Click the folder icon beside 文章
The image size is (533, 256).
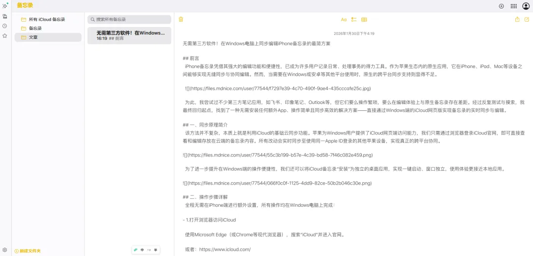24,37
